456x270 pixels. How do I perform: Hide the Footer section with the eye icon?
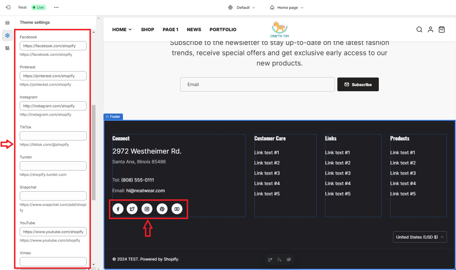click(x=289, y=259)
